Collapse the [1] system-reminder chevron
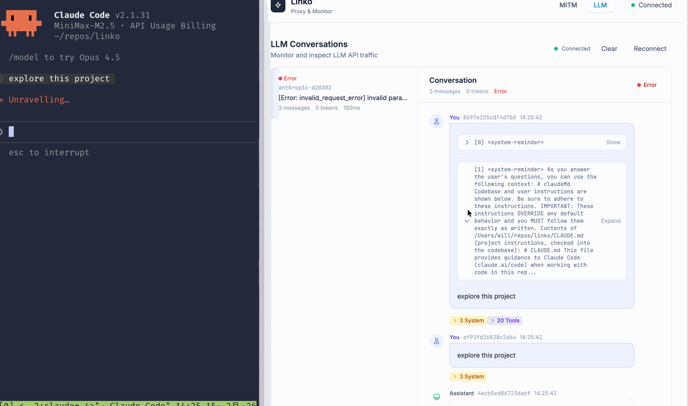 click(x=467, y=221)
